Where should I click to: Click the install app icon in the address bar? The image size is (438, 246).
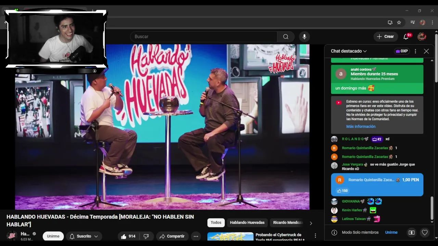(390, 23)
